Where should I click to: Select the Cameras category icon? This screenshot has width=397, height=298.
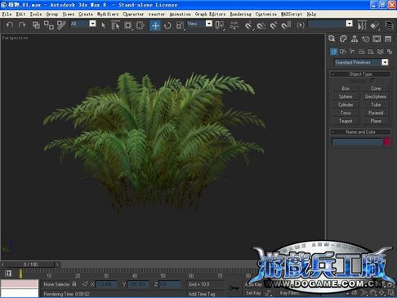click(362, 51)
